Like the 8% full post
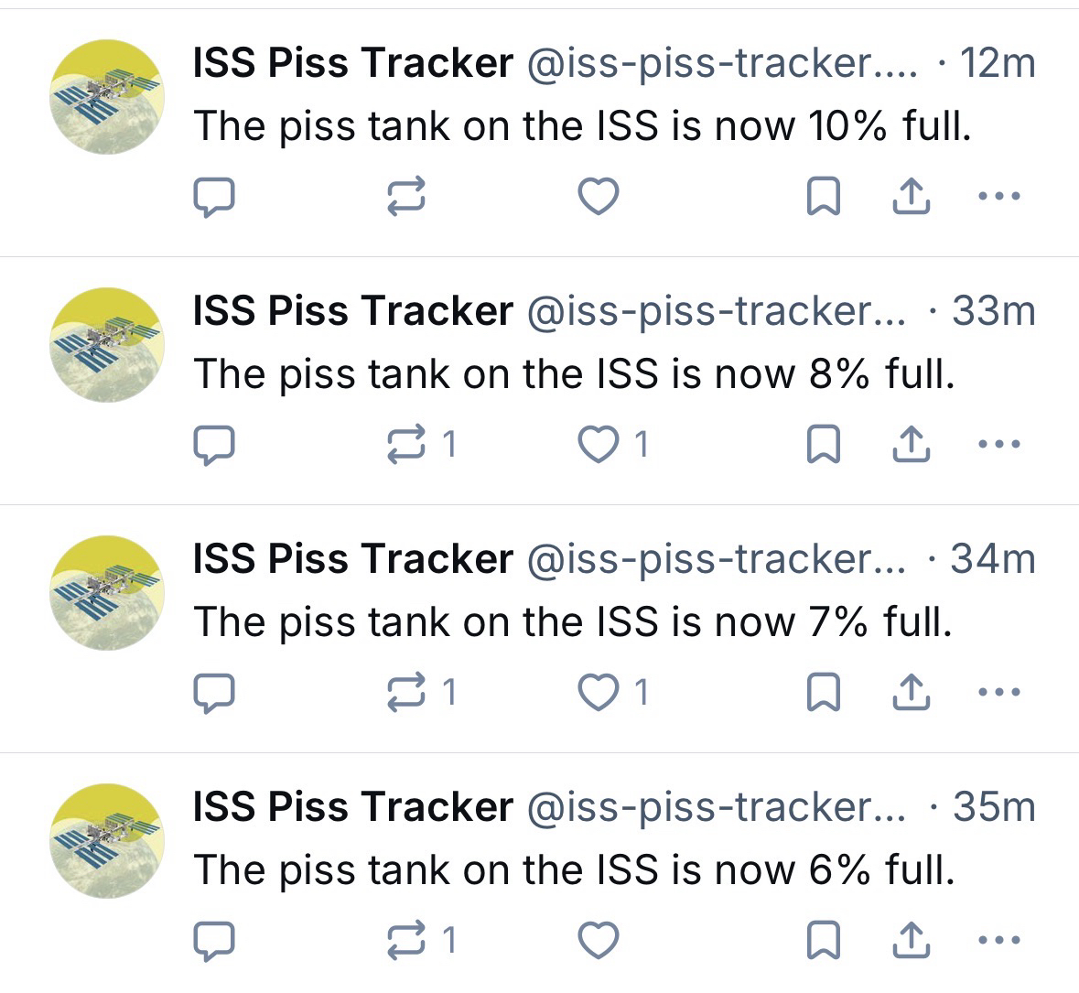This screenshot has width=1079, height=993. pos(599,445)
